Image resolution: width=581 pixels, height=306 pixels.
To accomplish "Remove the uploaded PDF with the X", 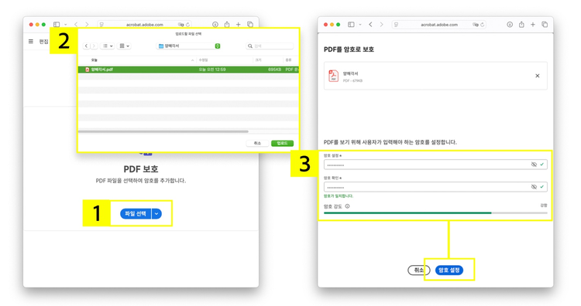I will (538, 76).
